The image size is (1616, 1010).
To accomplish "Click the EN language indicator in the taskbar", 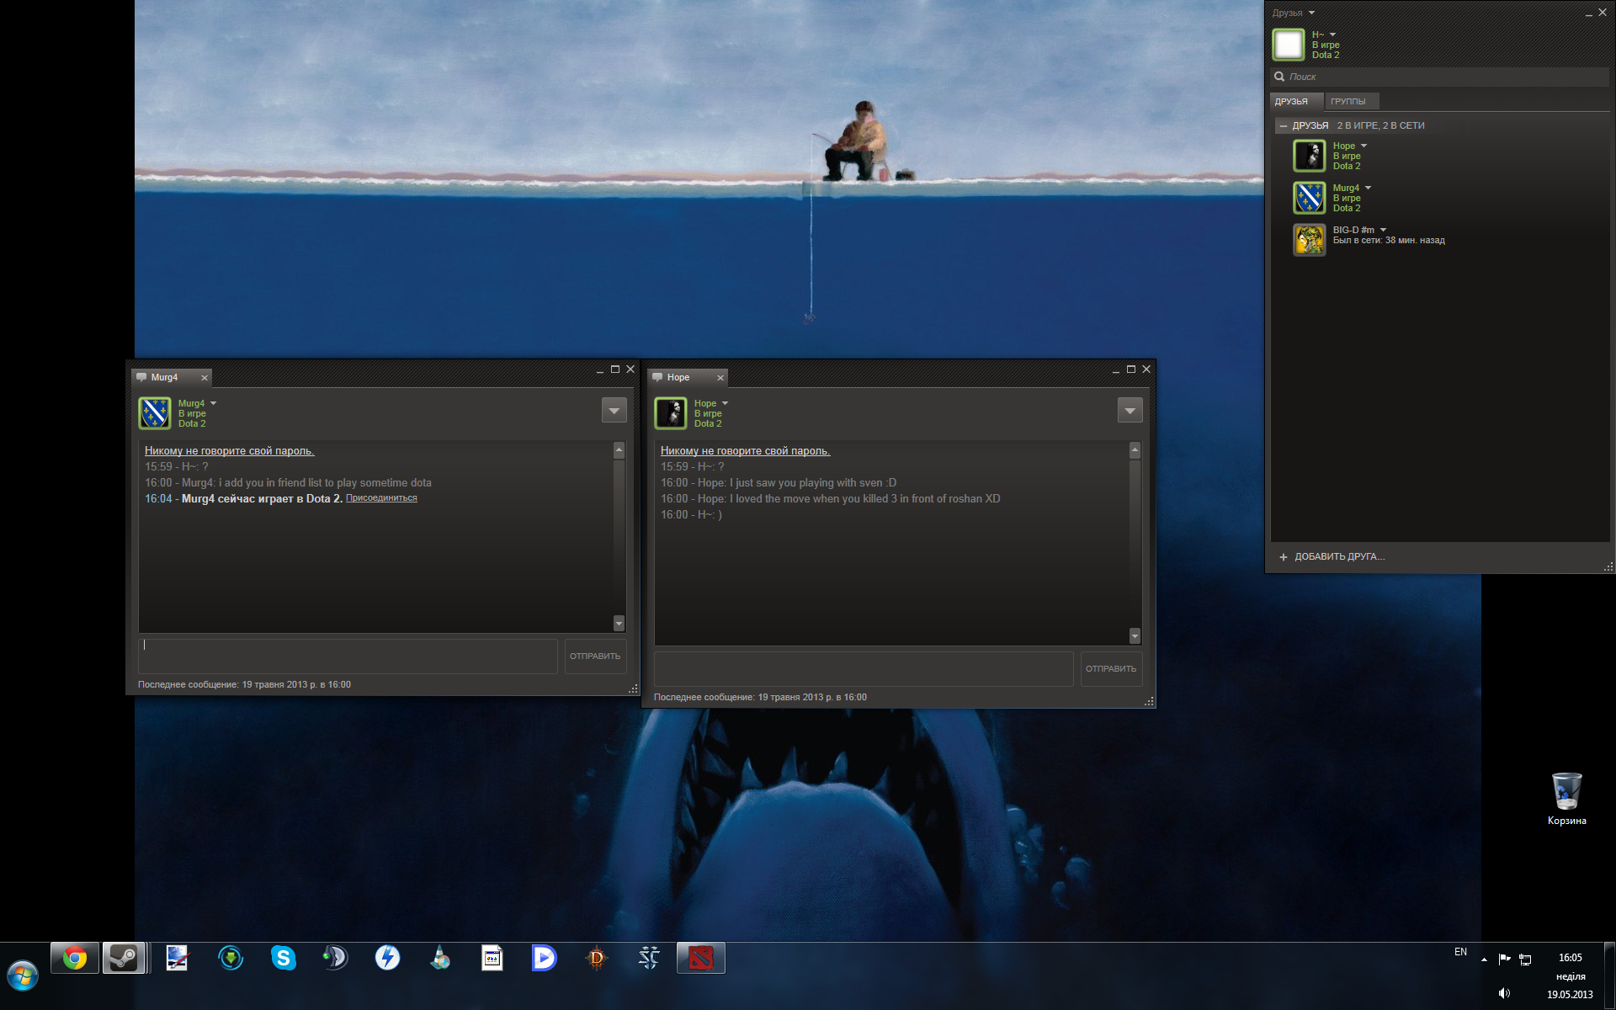I will click(1460, 952).
